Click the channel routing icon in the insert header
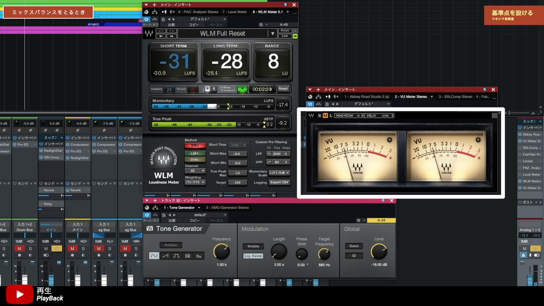 tap(155, 12)
